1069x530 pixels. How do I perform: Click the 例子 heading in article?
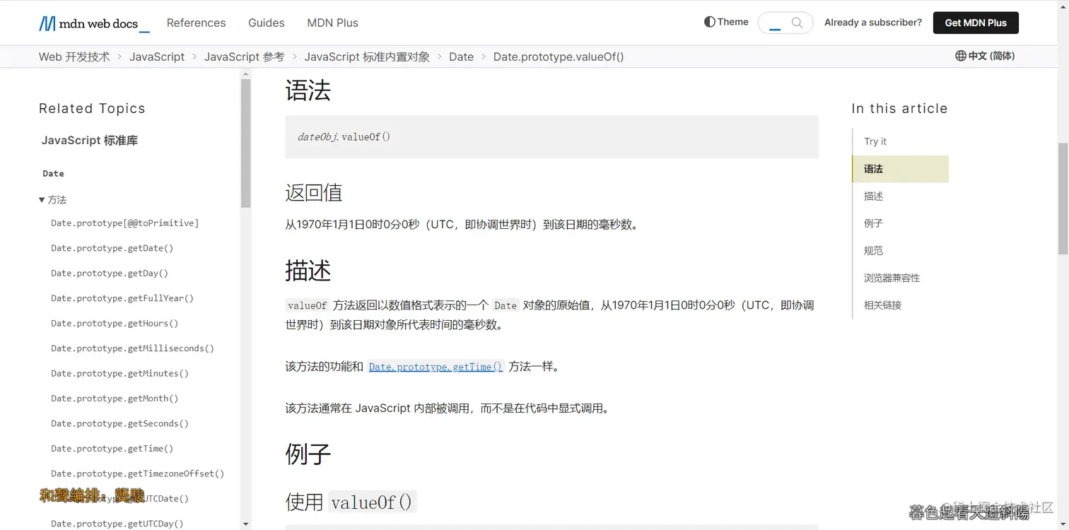coord(308,453)
